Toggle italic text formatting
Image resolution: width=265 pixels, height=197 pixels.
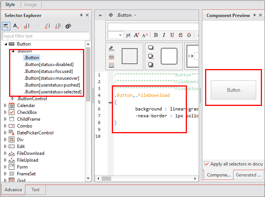pyautogui.click(x=164, y=35)
